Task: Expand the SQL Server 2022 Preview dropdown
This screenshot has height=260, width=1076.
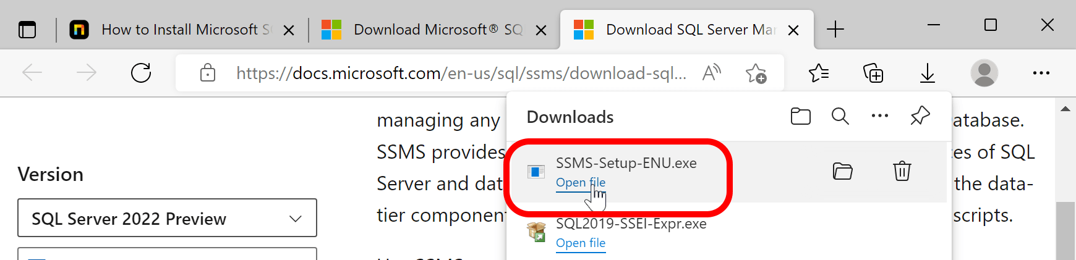Action: coord(167,218)
